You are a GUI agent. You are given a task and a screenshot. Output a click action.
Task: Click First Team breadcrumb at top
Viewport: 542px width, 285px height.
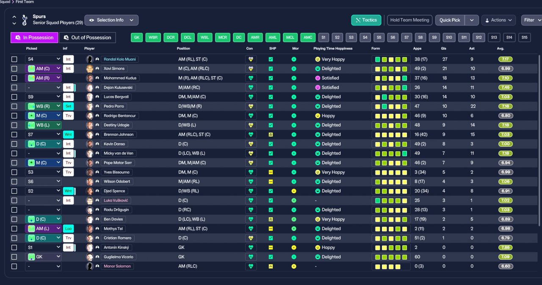pyautogui.click(x=24, y=2)
